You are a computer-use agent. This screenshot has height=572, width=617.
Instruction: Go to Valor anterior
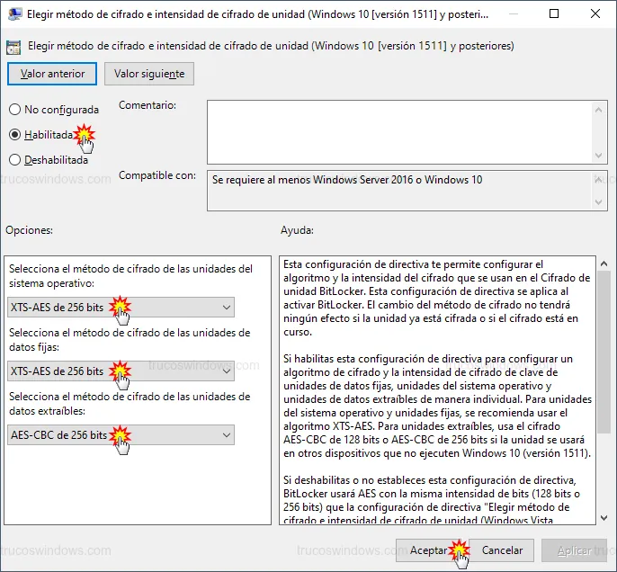53,74
